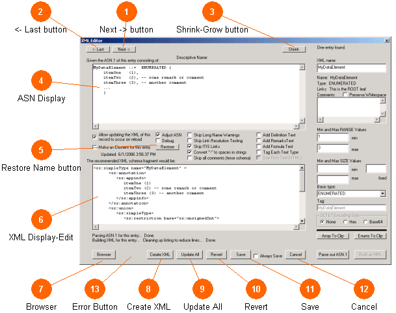
Task: Click the Comments box scroll-up arrow
Action: [382, 101]
